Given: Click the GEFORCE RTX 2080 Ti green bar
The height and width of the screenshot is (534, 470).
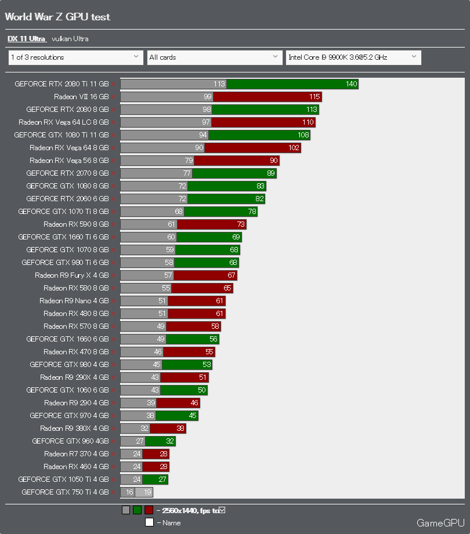Looking at the screenshot, I should pos(292,84).
